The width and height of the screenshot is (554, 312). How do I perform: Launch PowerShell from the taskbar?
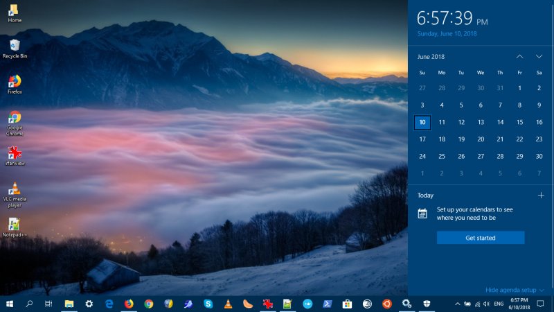[327, 304]
